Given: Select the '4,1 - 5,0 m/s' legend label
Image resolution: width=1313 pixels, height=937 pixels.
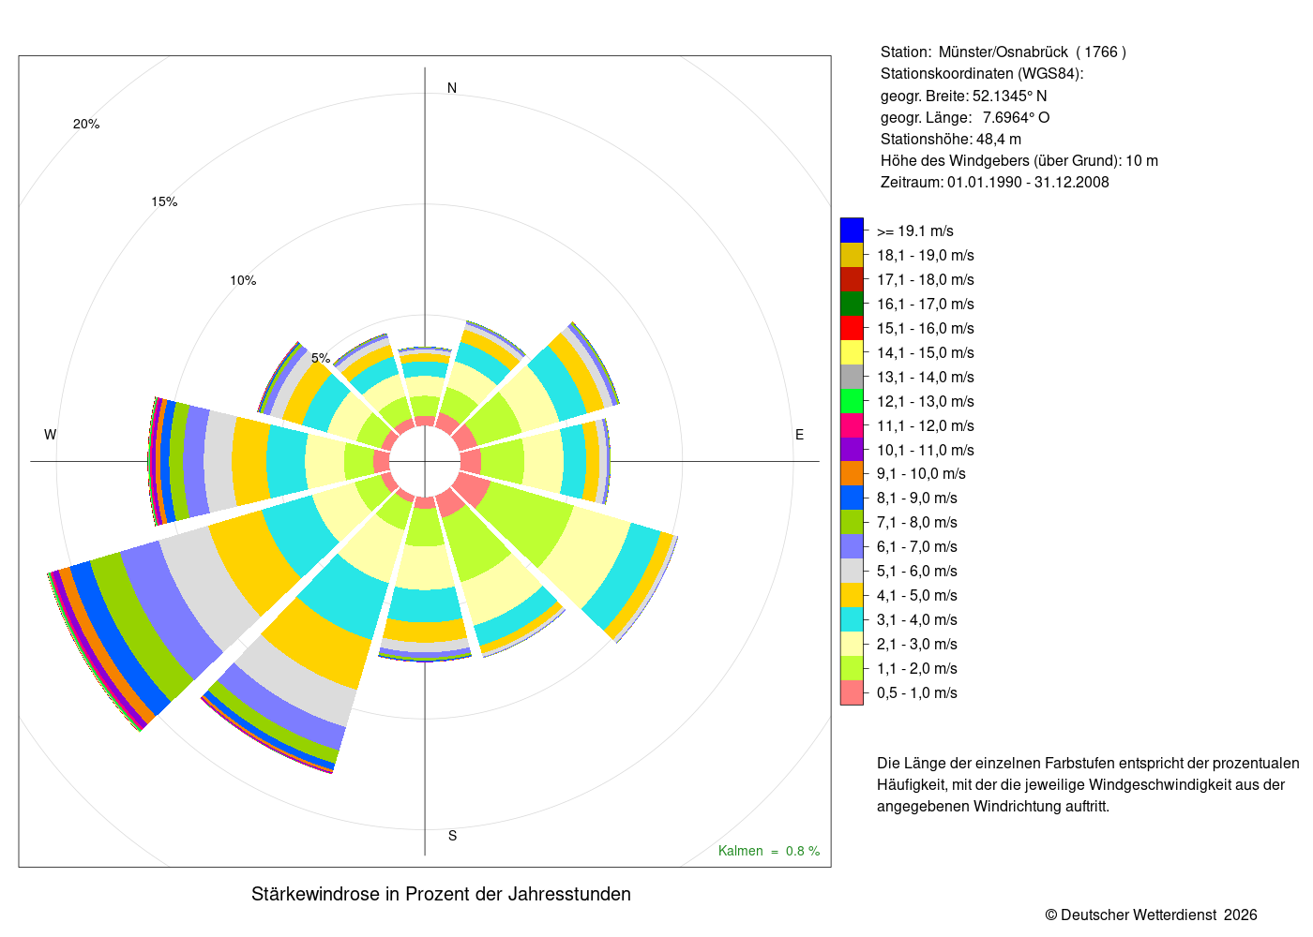Looking at the screenshot, I should click(917, 596).
